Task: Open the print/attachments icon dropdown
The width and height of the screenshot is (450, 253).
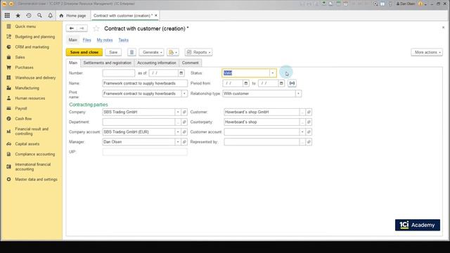Action: tap(173, 52)
